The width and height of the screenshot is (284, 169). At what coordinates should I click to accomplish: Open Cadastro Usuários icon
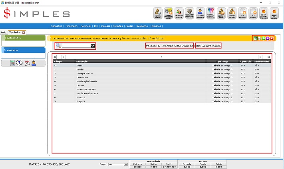[200, 14]
